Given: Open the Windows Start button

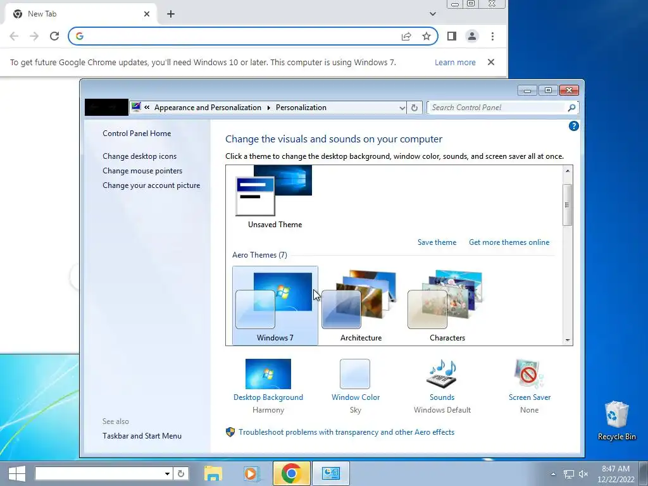Looking at the screenshot, I should point(16,473).
